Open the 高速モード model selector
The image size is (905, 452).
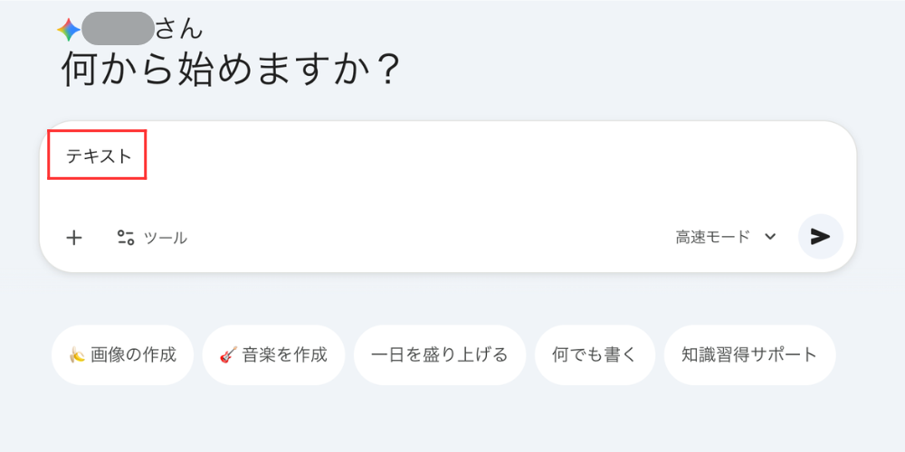[x=713, y=237]
